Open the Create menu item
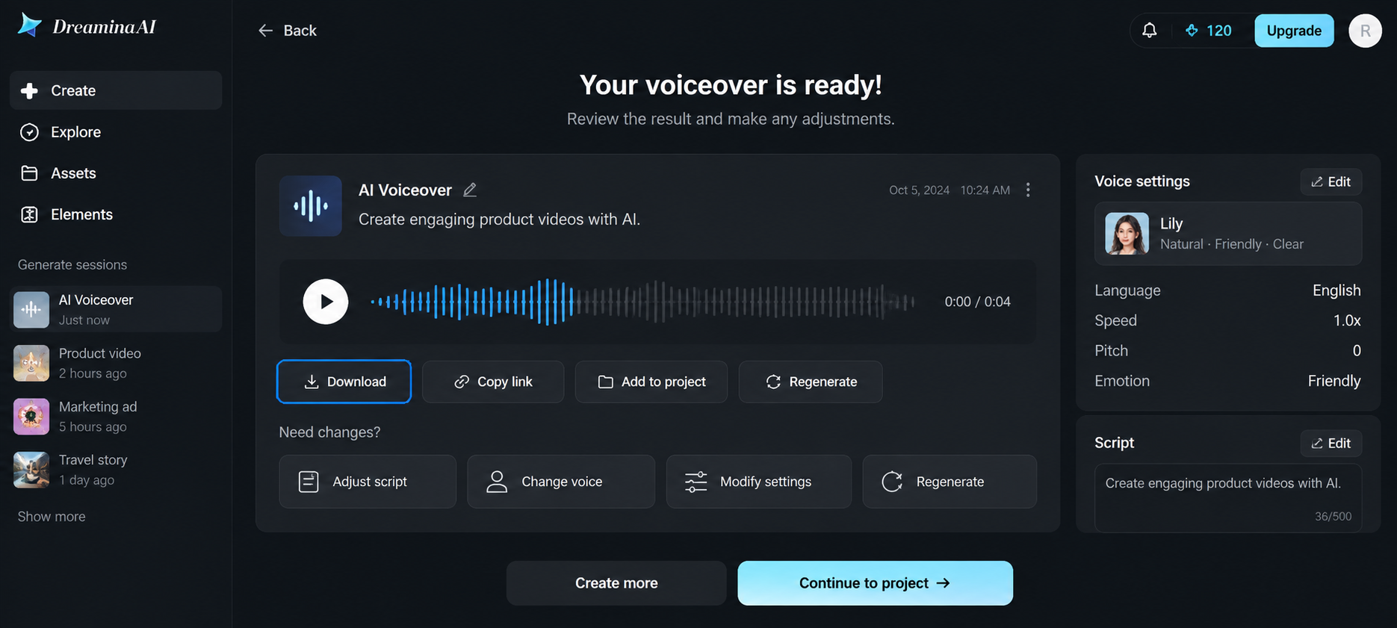 (x=116, y=90)
